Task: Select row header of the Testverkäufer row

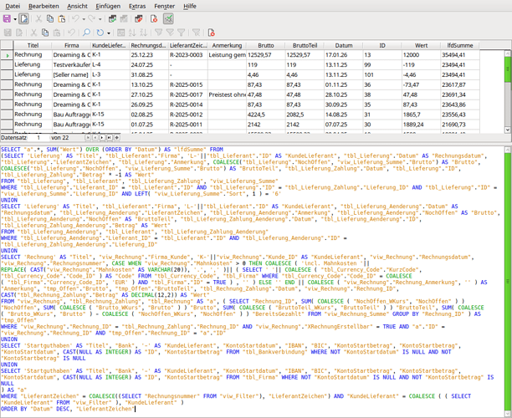Action: click(7, 64)
